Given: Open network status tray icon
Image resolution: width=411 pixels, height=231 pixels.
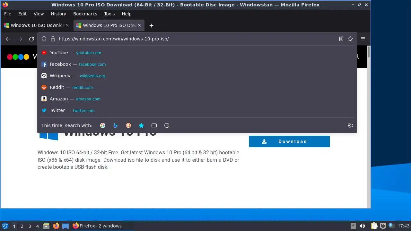Looking at the screenshot, I should tap(383, 226).
